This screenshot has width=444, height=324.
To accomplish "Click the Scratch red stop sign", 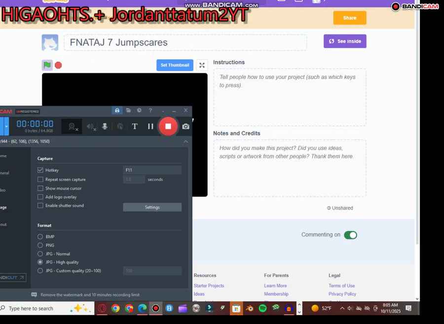I will tap(58, 66).
